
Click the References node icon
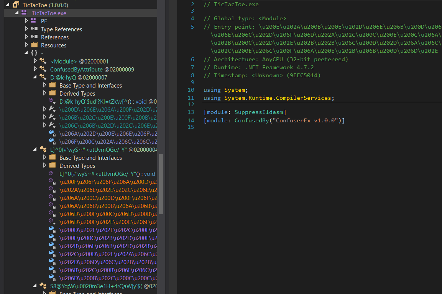coord(34,37)
